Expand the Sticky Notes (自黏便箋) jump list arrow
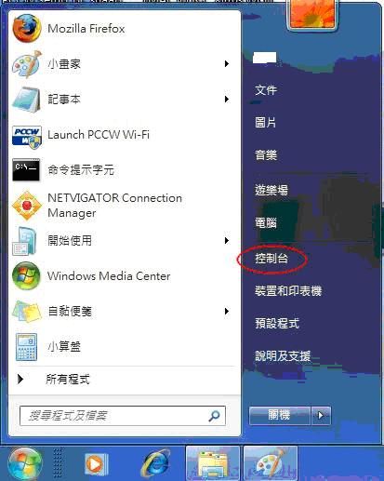 coord(227,311)
